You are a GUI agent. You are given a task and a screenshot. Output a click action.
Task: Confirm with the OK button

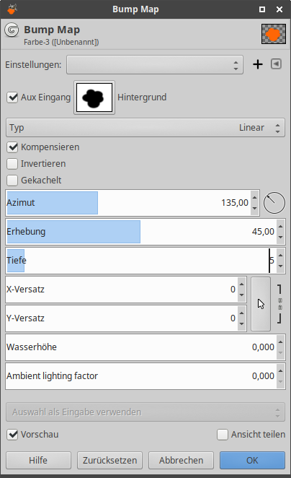click(x=252, y=460)
